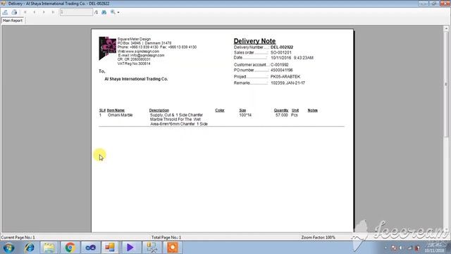This screenshot has width=451, height=254.
Task: Click the zoom magnifier toolbar icon
Action: [x=113, y=12]
